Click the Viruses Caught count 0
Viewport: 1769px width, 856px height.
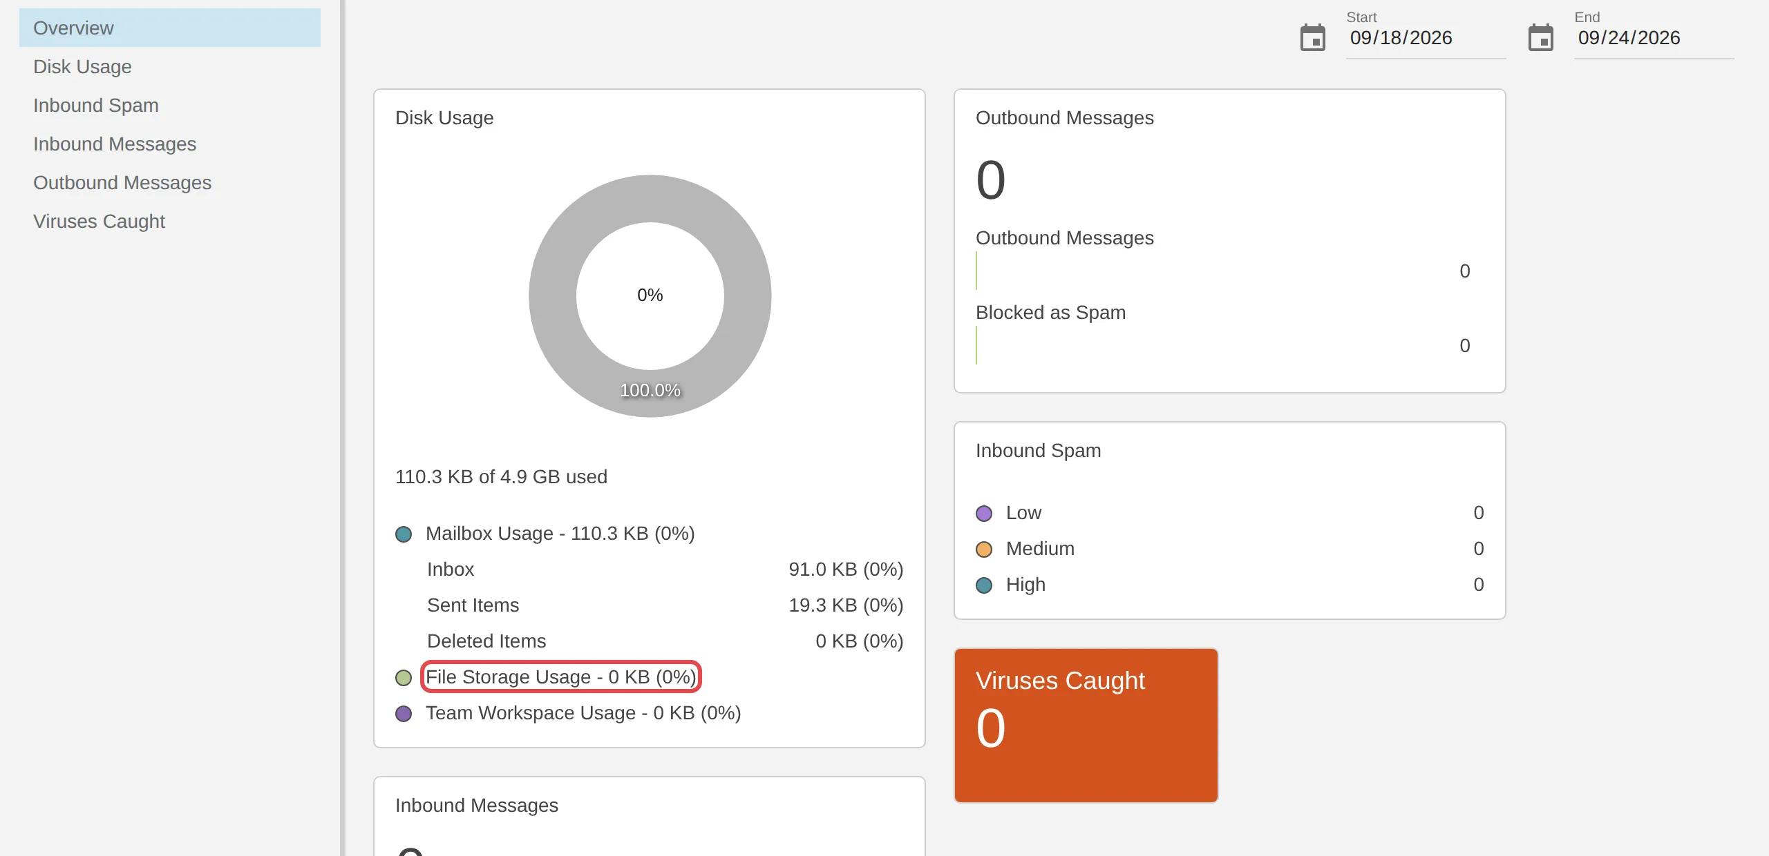click(990, 728)
